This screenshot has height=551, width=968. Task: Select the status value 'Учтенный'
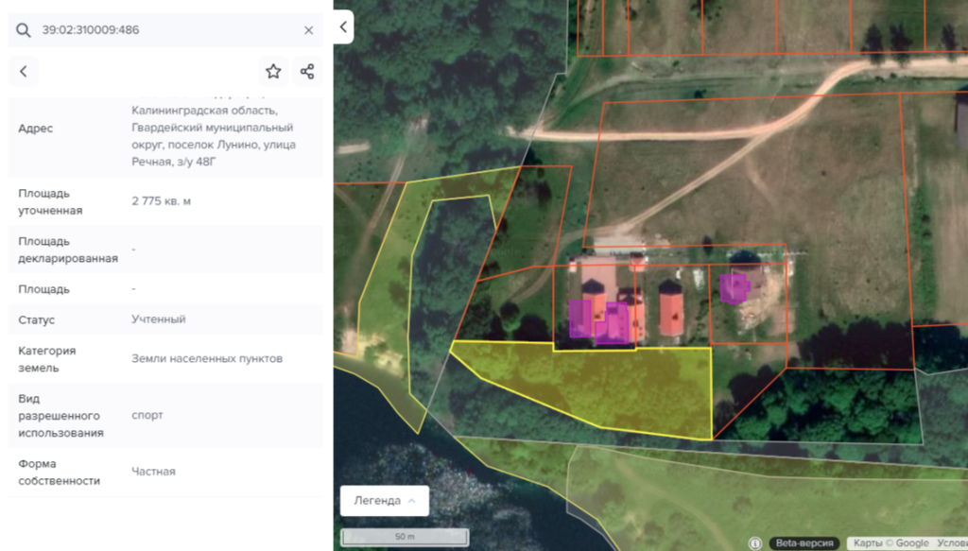coord(159,319)
